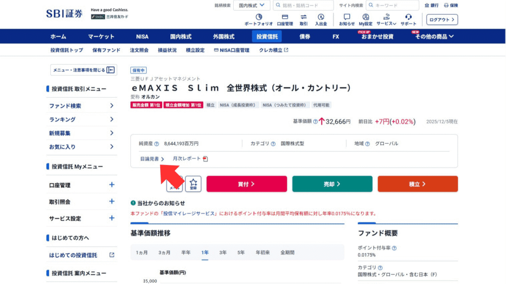This screenshot has width=506, height=284.
Task: Click help icon beside カテゴリ in ファンド概要
Action: pos(380,268)
